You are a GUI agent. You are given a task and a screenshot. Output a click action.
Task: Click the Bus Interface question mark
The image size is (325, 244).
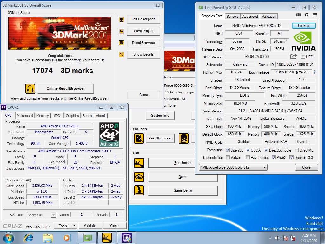[315, 72]
